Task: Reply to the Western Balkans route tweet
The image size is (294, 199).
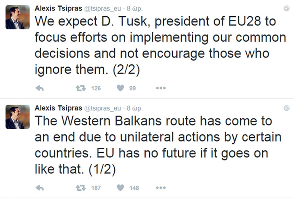Action: (40, 188)
